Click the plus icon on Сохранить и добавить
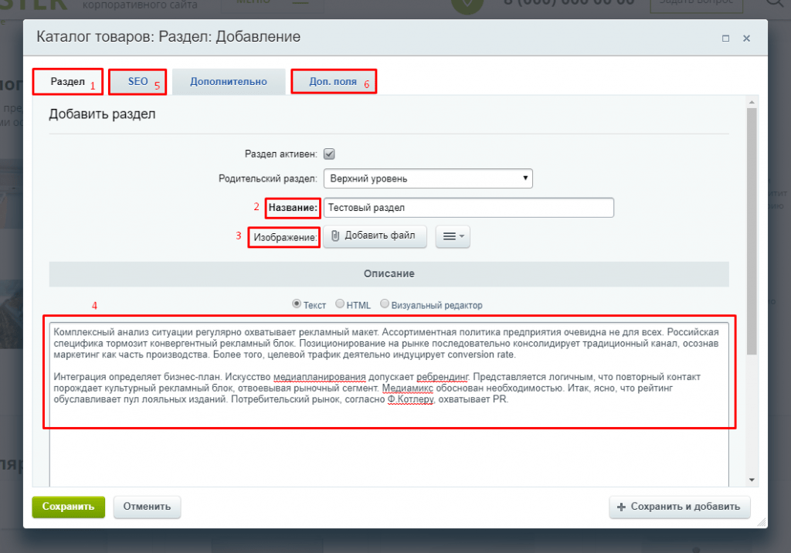The height and width of the screenshot is (553, 791). (x=620, y=507)
